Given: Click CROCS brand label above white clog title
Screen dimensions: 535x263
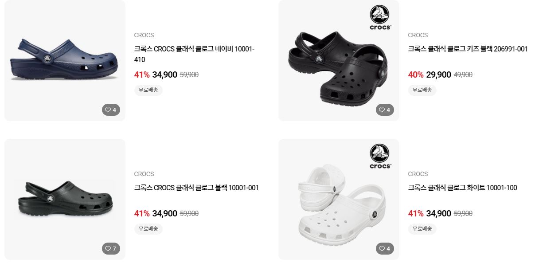Looking at the screenshot, I should click(418, 174).
